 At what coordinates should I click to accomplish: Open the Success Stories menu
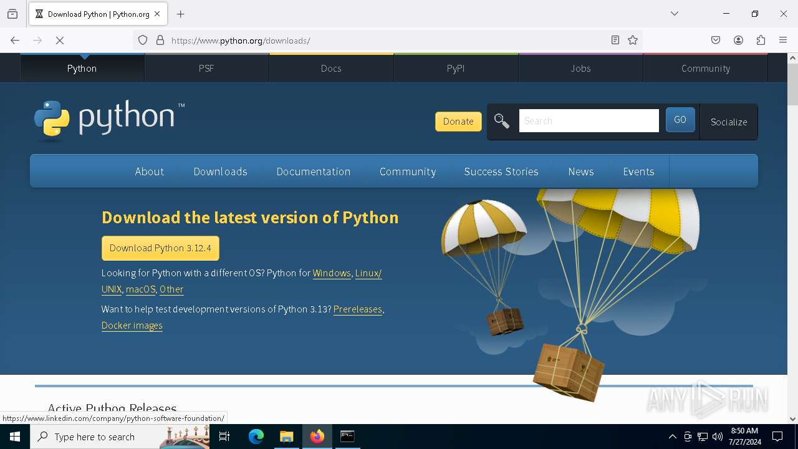coord(501,171)
